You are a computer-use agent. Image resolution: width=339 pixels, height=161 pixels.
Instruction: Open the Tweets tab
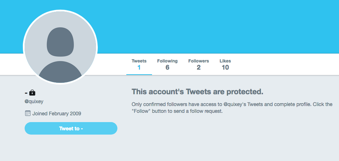(x=139, y=61)
